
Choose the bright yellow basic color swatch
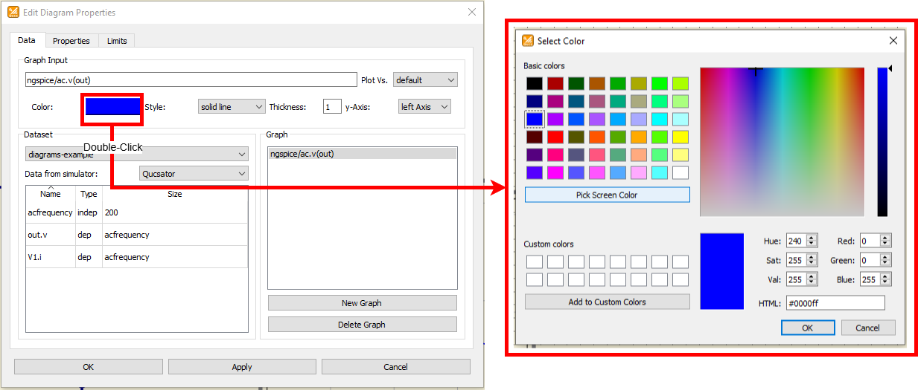tap(680, 137)
